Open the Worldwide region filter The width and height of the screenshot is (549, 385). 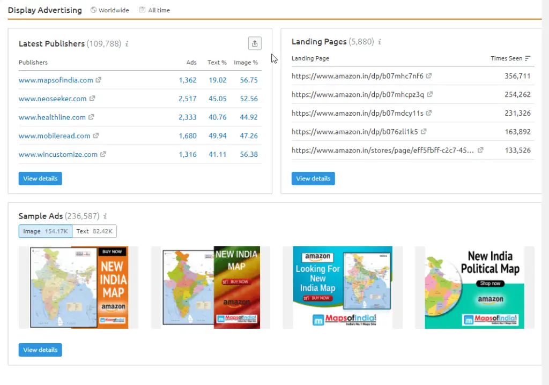(x=109, y=10)
